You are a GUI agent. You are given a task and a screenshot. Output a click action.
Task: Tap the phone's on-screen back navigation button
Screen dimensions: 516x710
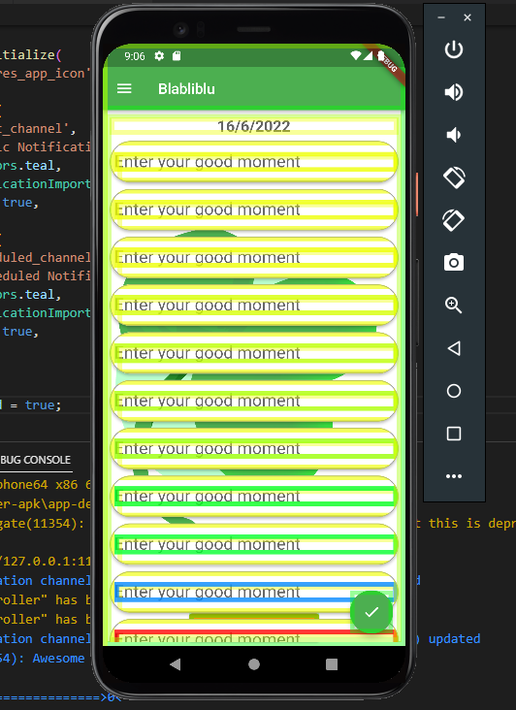click(176, 664)
